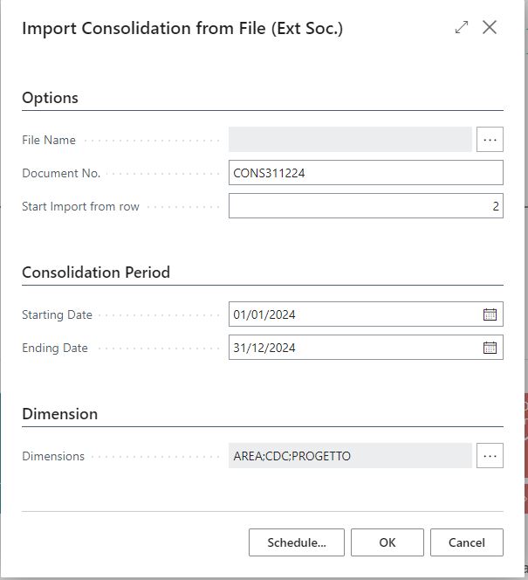Click the Dimensions field showing AREA;CDC;PROGETTO

click(350, 456)
